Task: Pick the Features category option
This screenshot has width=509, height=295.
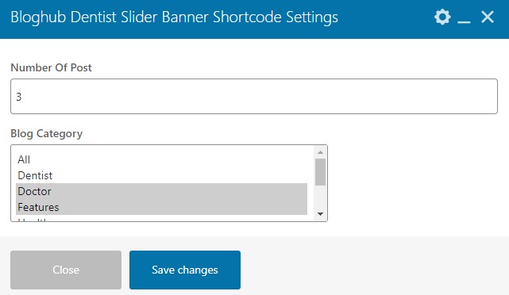Action: pos(162,207)
